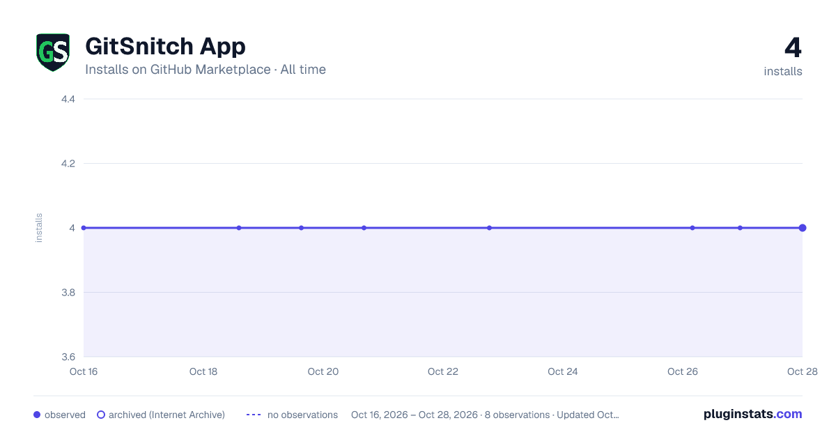Image resolution: width=836 pixels, height=439 pixels.
Task: Click the Oct 16 x-axis label
Action: [x=84, y=371]
